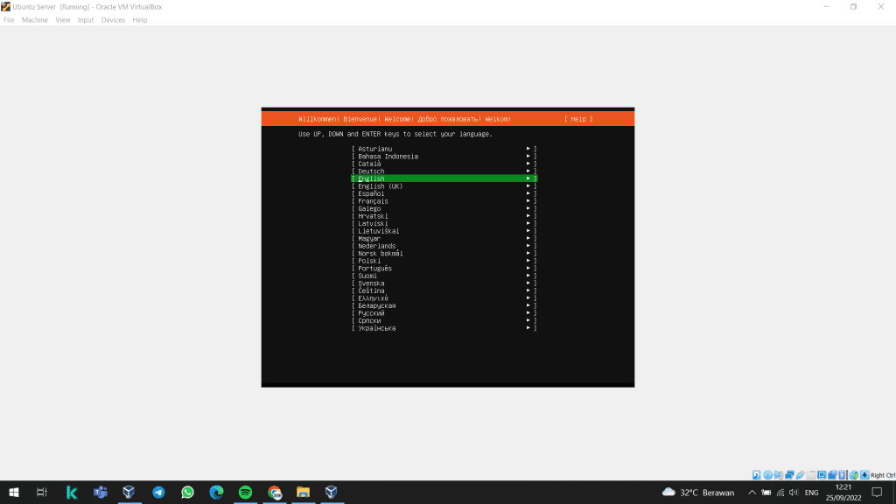Click the audio status bar icon
This screenshot has width=896, height=504.
(778, 475)
